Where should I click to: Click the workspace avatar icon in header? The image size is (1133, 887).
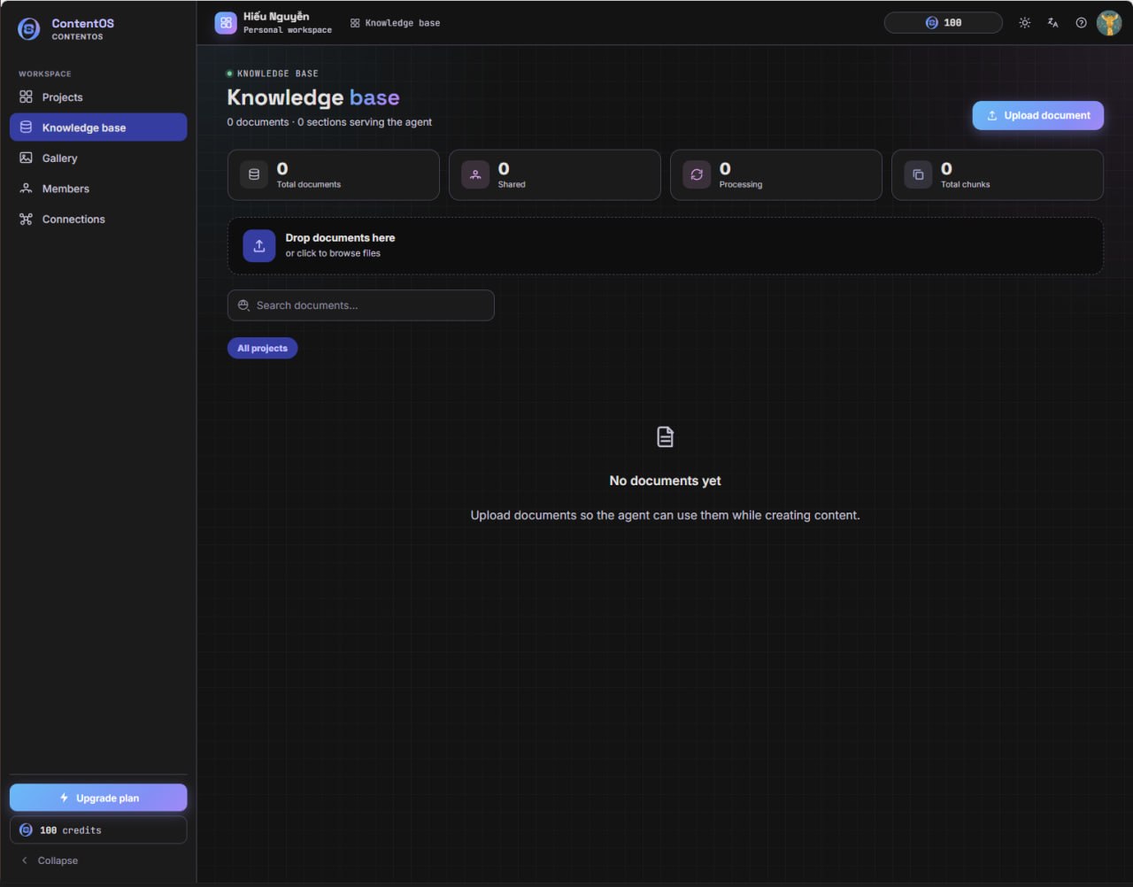coord(226,23)
